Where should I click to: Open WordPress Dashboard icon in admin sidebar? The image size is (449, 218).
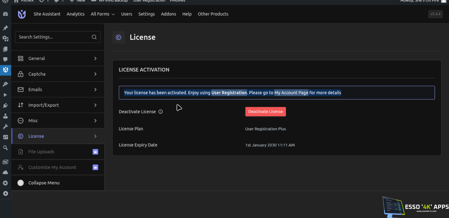(5, 14)
